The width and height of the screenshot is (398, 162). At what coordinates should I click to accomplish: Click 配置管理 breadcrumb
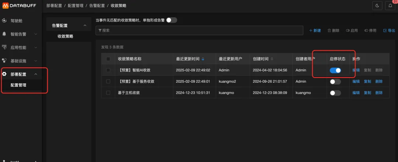click(x=76, y=6)
